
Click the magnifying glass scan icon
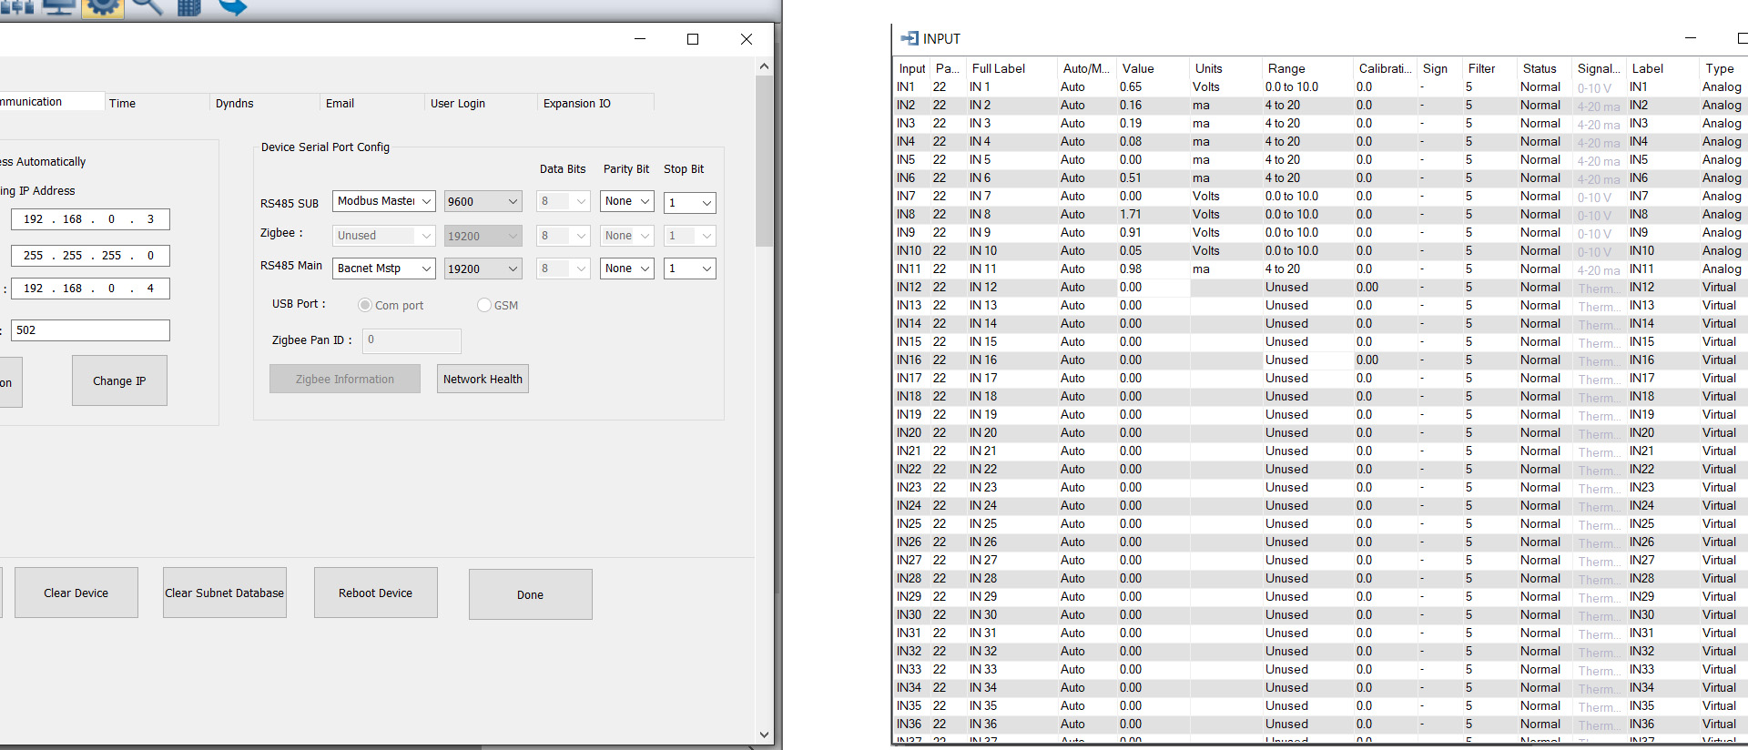pyautogui.click(x=147, y=6)
